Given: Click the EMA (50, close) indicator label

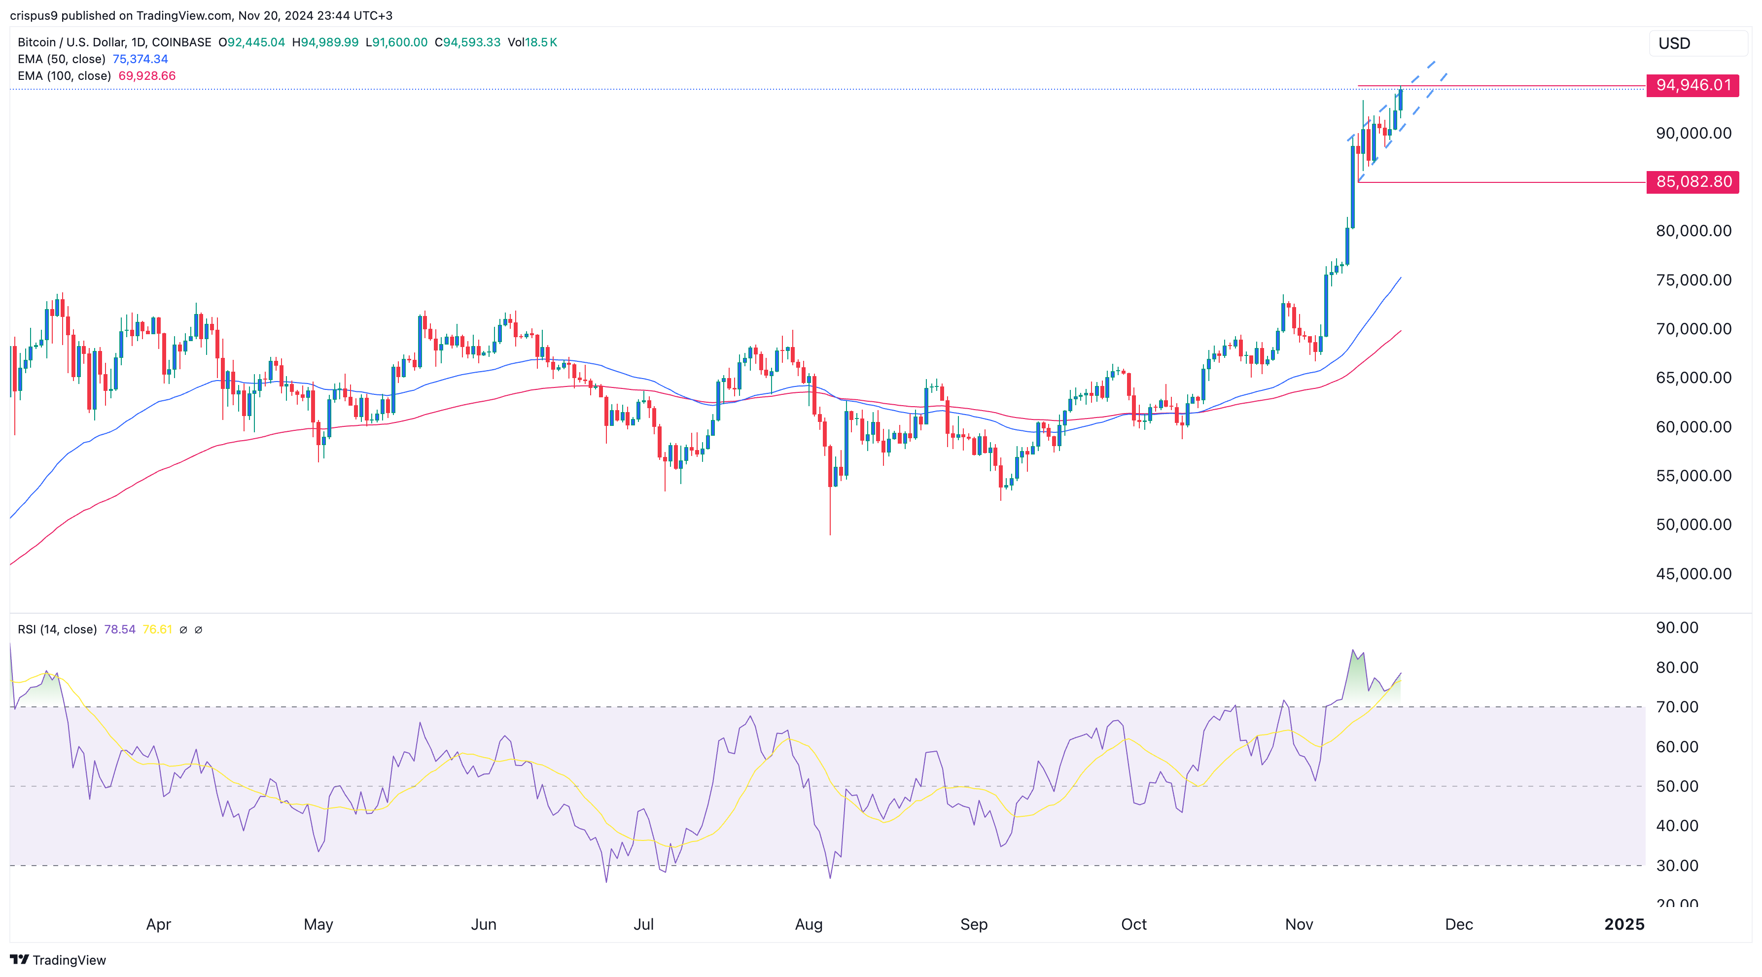Looking at the screenshot, I should coord(62,60).
